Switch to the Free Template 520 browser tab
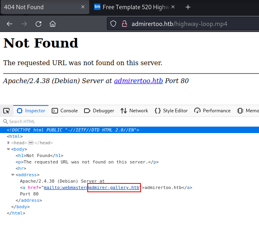 click(x=132, y=7)
